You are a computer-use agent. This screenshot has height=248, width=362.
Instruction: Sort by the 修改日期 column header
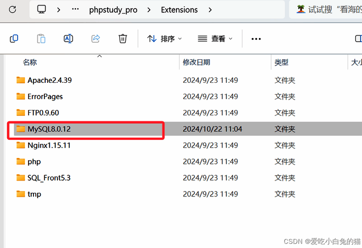[196, 62]
